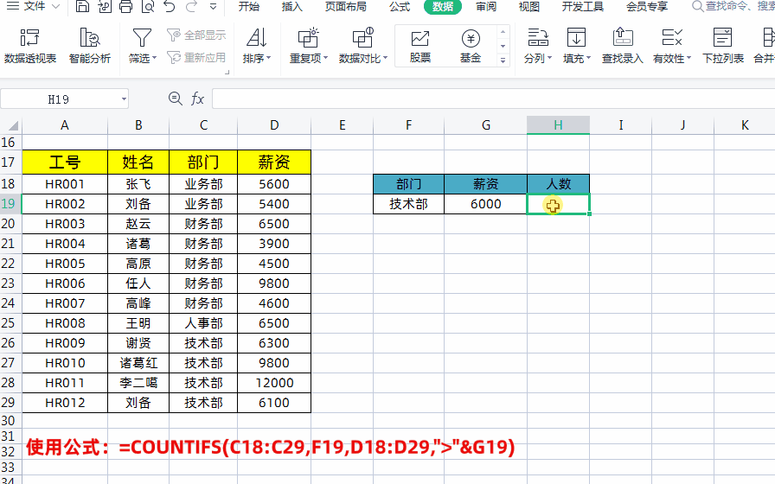Screen dimensions: 775x484
Task: Select cell containing 张飞
Action: pos(138,184)
